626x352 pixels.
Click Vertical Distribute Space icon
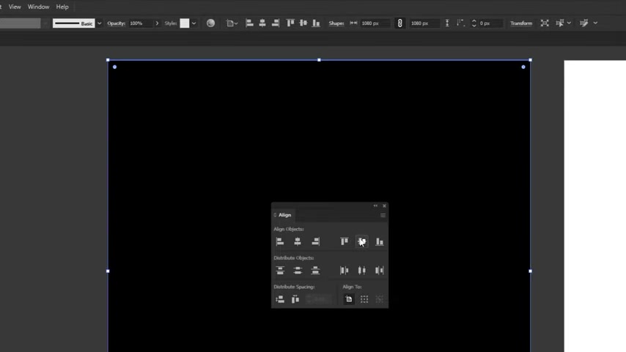coord(280,299)
